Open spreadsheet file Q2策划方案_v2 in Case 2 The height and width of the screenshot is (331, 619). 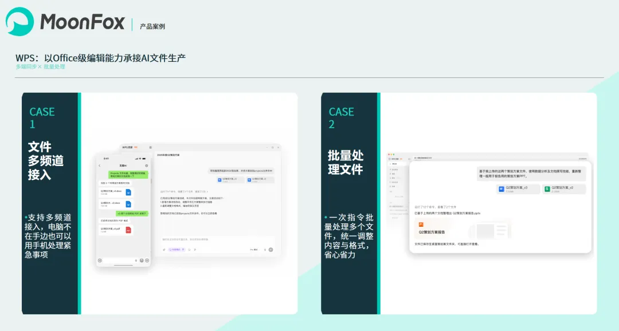pos(564,189)
